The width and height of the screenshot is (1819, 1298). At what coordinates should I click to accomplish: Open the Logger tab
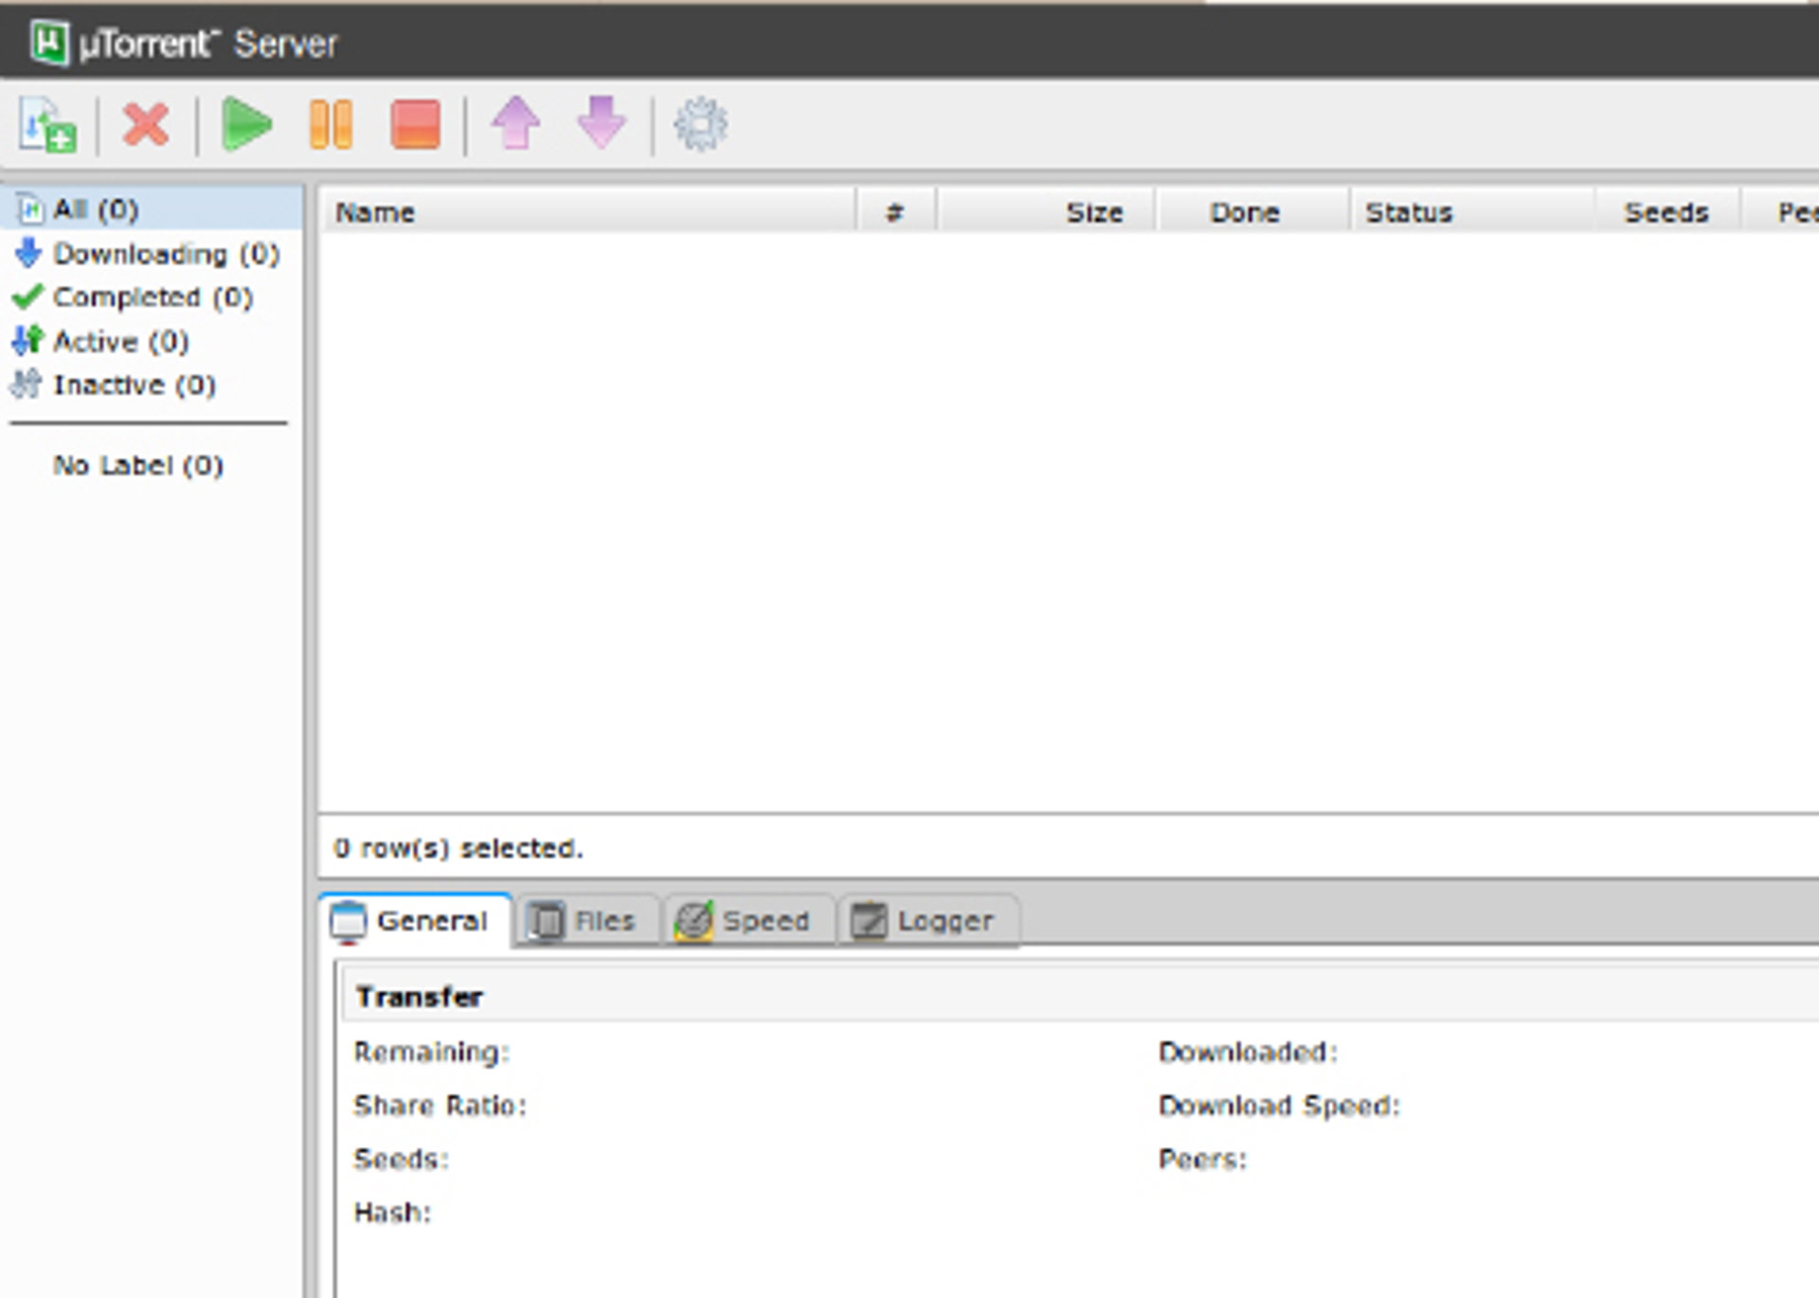point(926,921)
